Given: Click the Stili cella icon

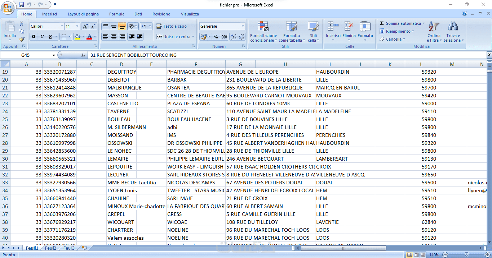Looking at the screenshot, I should [313, 27].
